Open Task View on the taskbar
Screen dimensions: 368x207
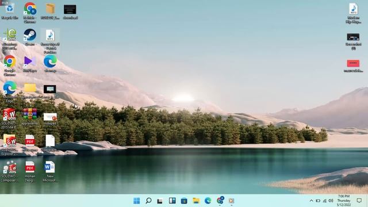pyautogui.click(x=160, y=201)
